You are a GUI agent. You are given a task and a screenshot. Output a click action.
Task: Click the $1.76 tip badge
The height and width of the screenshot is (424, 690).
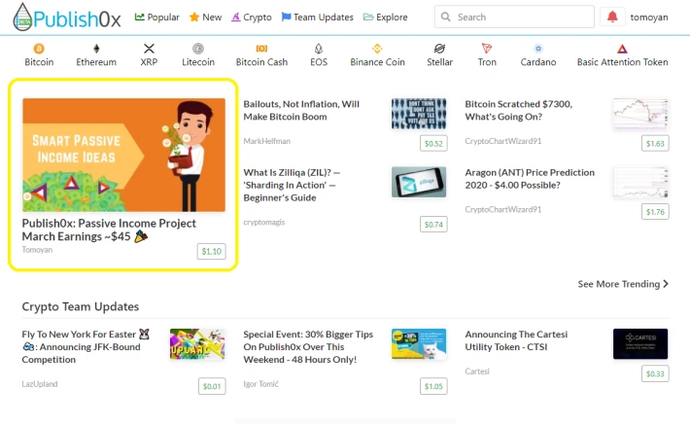pyautogui.click(x=655, y=212)
